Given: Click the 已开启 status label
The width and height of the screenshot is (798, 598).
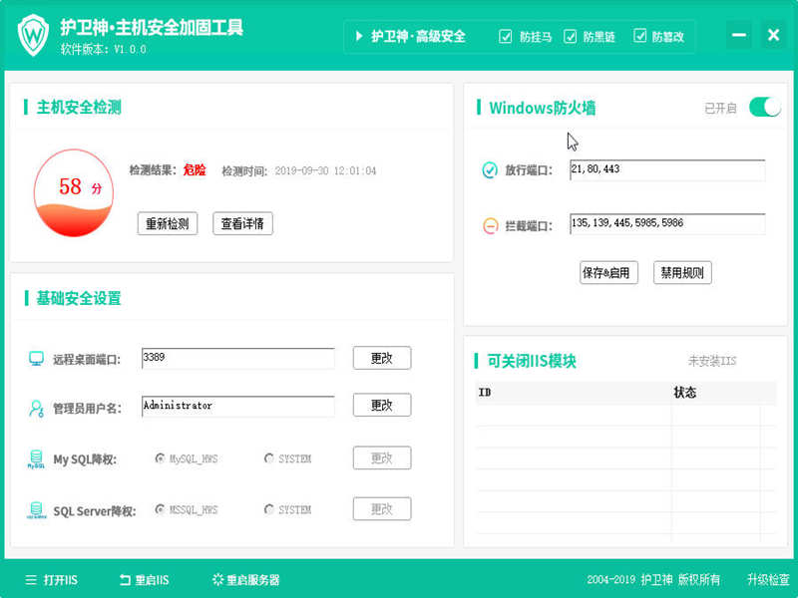Looking at the screenshot, I should pos(720,108).
